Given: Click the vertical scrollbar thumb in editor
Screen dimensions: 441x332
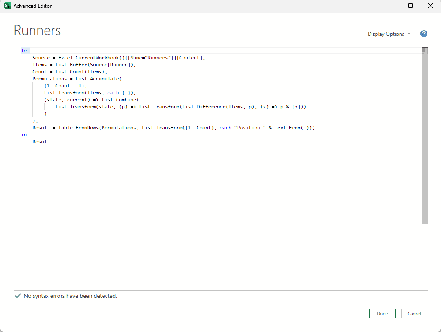Looking at the screenshot, I should (425, 135).
